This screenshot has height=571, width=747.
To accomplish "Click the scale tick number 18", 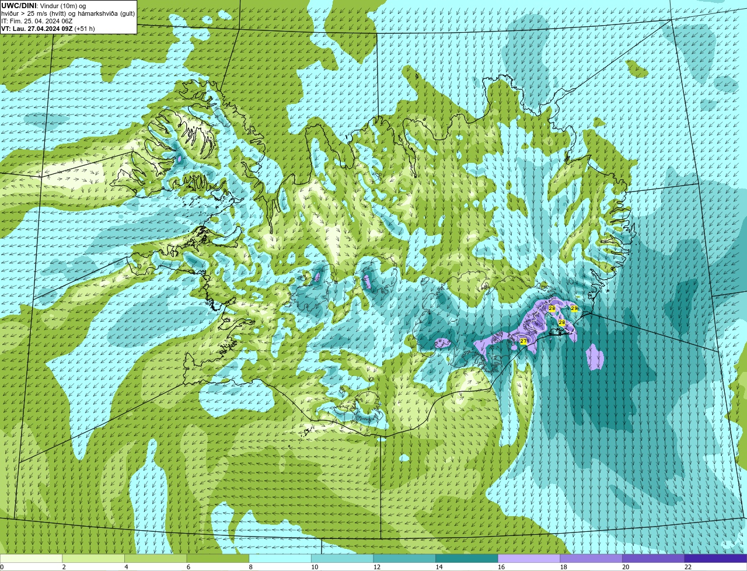I will click(563, 567).
